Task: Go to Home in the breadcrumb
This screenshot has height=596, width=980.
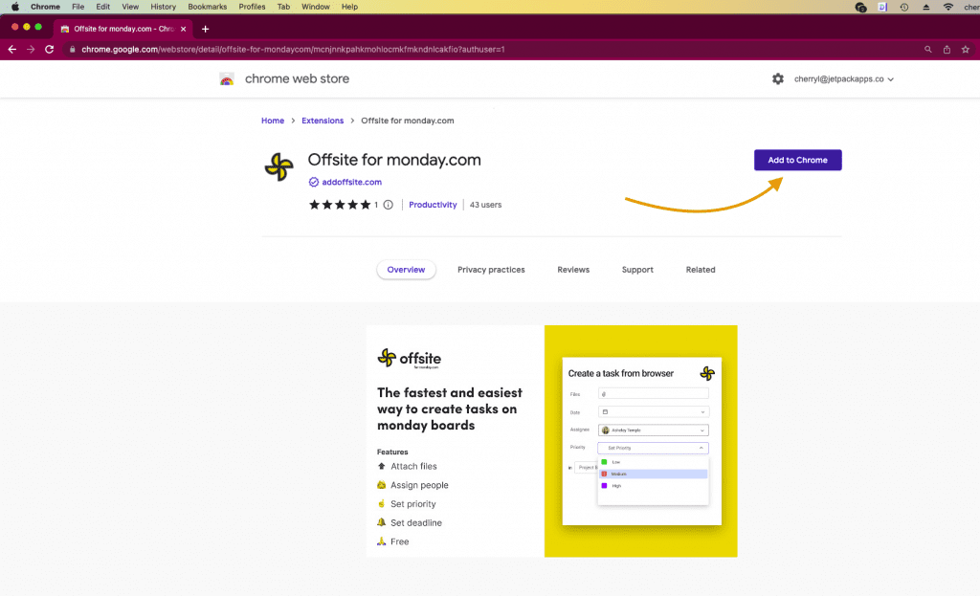Action: coord(273,121)
